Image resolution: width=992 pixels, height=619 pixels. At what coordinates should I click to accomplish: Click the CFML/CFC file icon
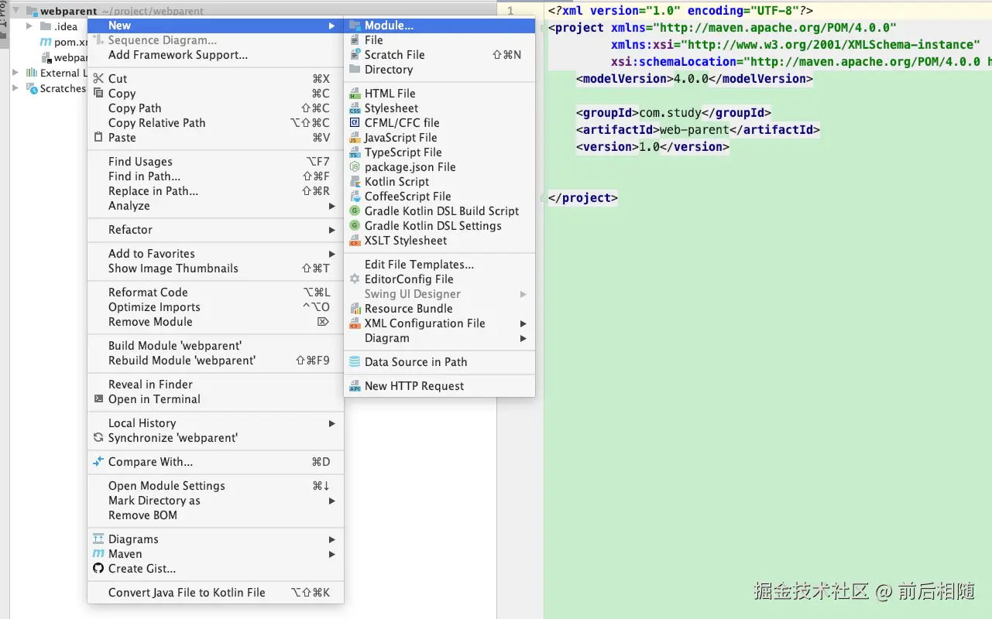(355, 123)
